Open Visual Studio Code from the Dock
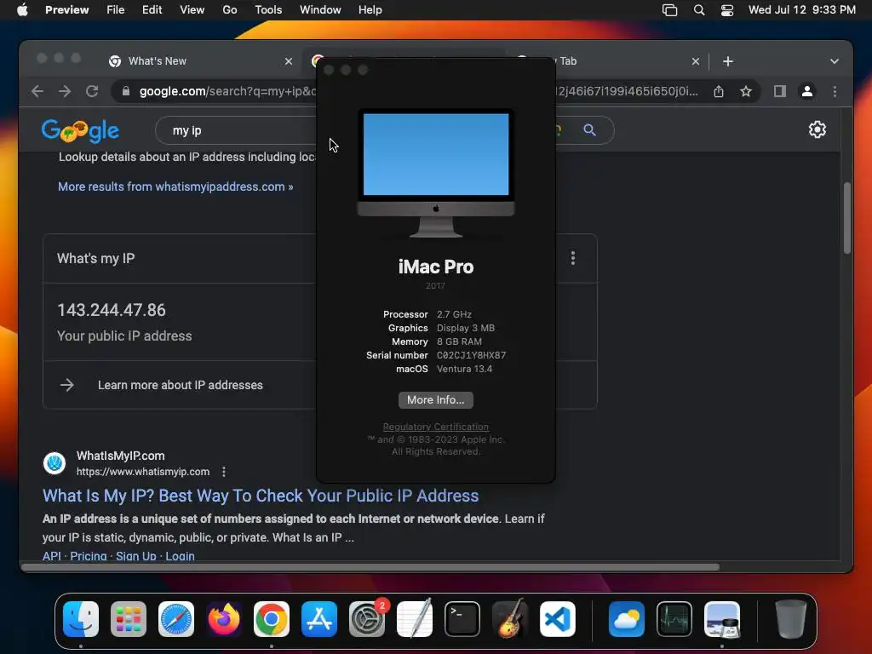The height and width of the screenshot is (654, 872). pyautogui.click(x=558, y=619)
